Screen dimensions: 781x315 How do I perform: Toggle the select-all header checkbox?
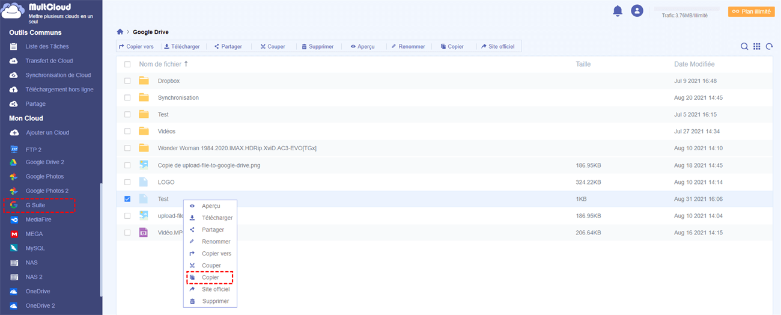coord(127,64)
